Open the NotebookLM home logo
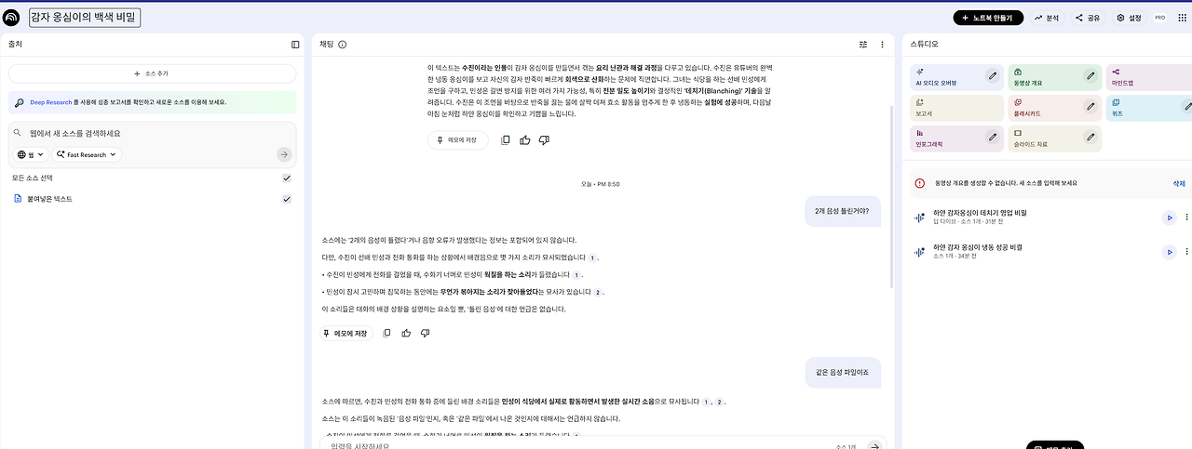 click(x=12, y=17)
